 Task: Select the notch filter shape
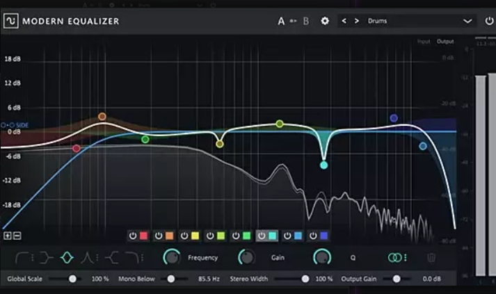88,258
